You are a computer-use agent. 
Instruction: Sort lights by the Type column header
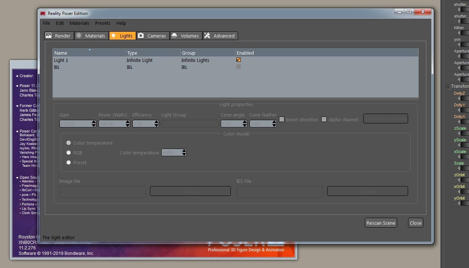point(153,53)
